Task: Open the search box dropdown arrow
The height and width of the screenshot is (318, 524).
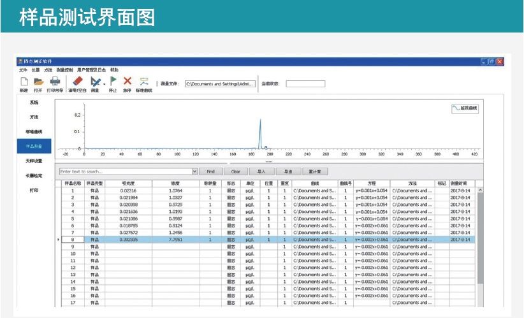Action: 195,171
